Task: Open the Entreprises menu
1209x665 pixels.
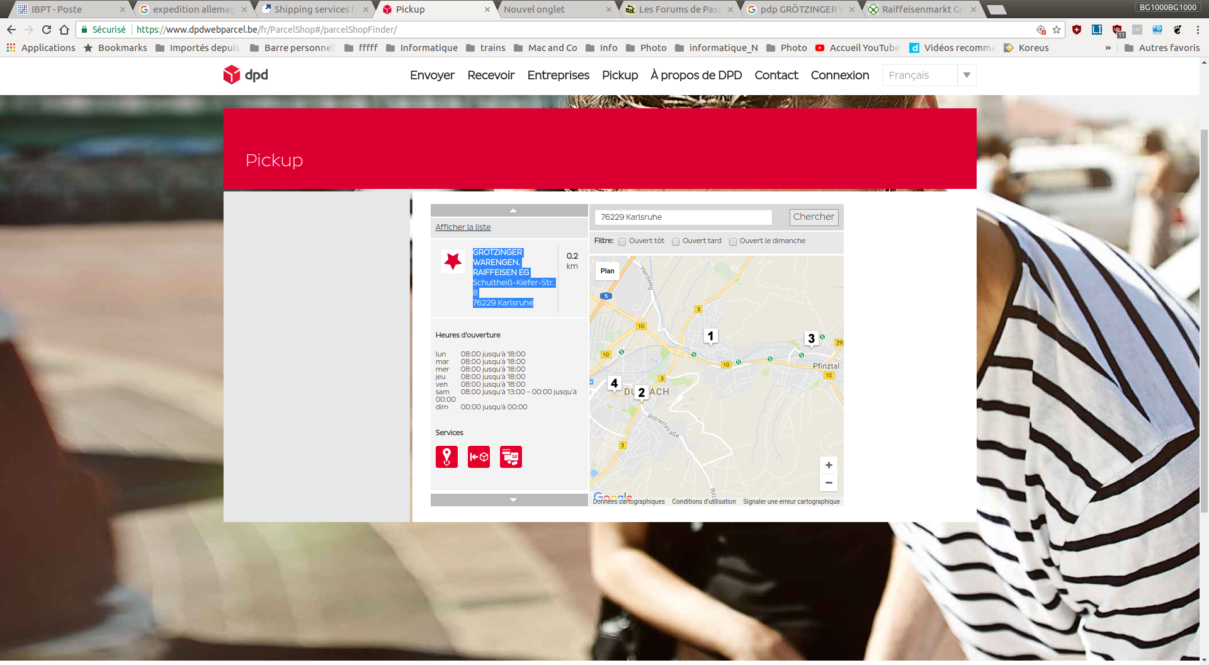Action: point(559,75)
